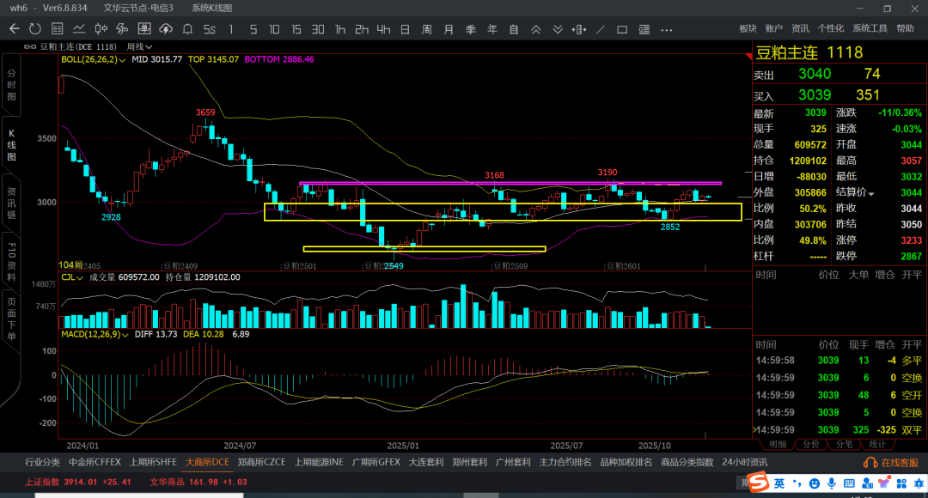
Task: Switch chart to daily (日) period
Action: [x=405, y=29]
